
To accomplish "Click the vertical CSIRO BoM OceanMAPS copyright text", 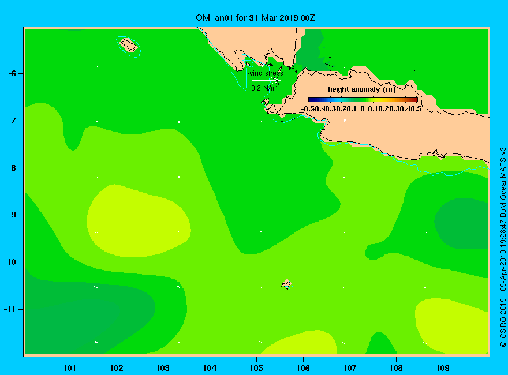I will pyautogui.click(x=503, y=247).
